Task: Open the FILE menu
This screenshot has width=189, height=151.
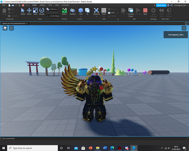Action: (x=4, y=5)
